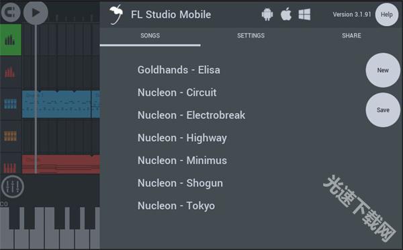The image size is (403, 250).
Task: Select the bottom red channel track icon
Action: tap(10, 167)
